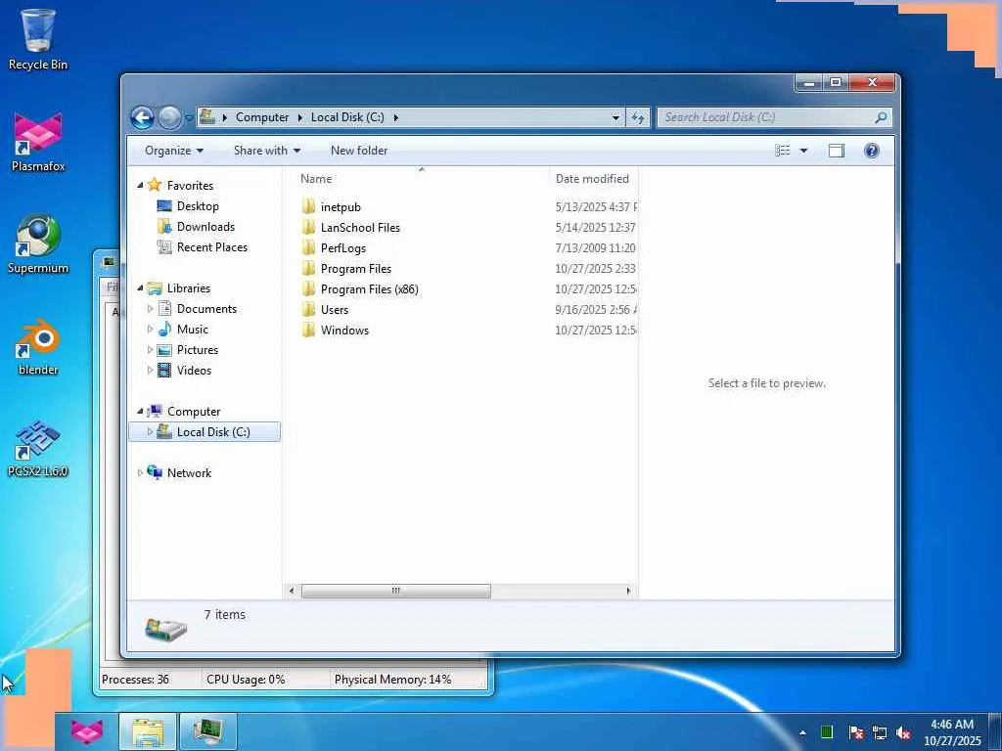Screen dimensions: 1002x751
Task: Select the Program Files (x86) folder icon
Action: 308,288
